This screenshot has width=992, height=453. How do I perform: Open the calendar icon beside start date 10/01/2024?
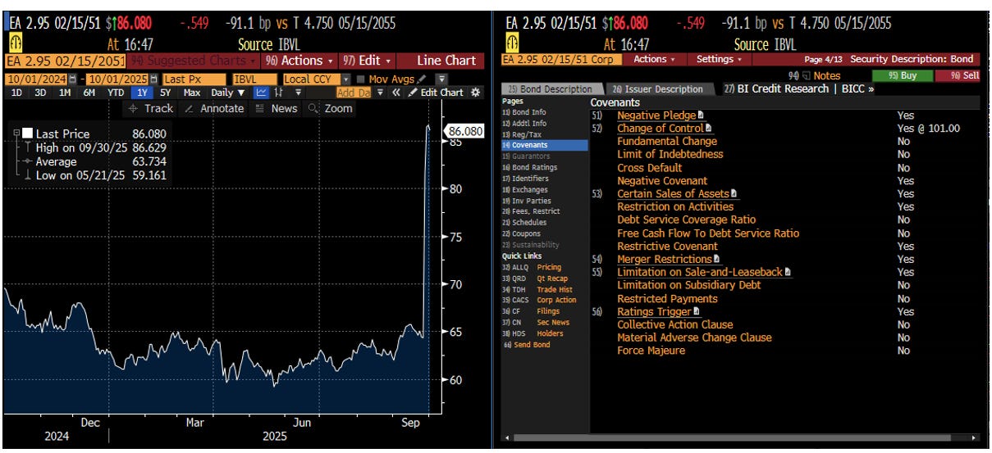(73, 79)
